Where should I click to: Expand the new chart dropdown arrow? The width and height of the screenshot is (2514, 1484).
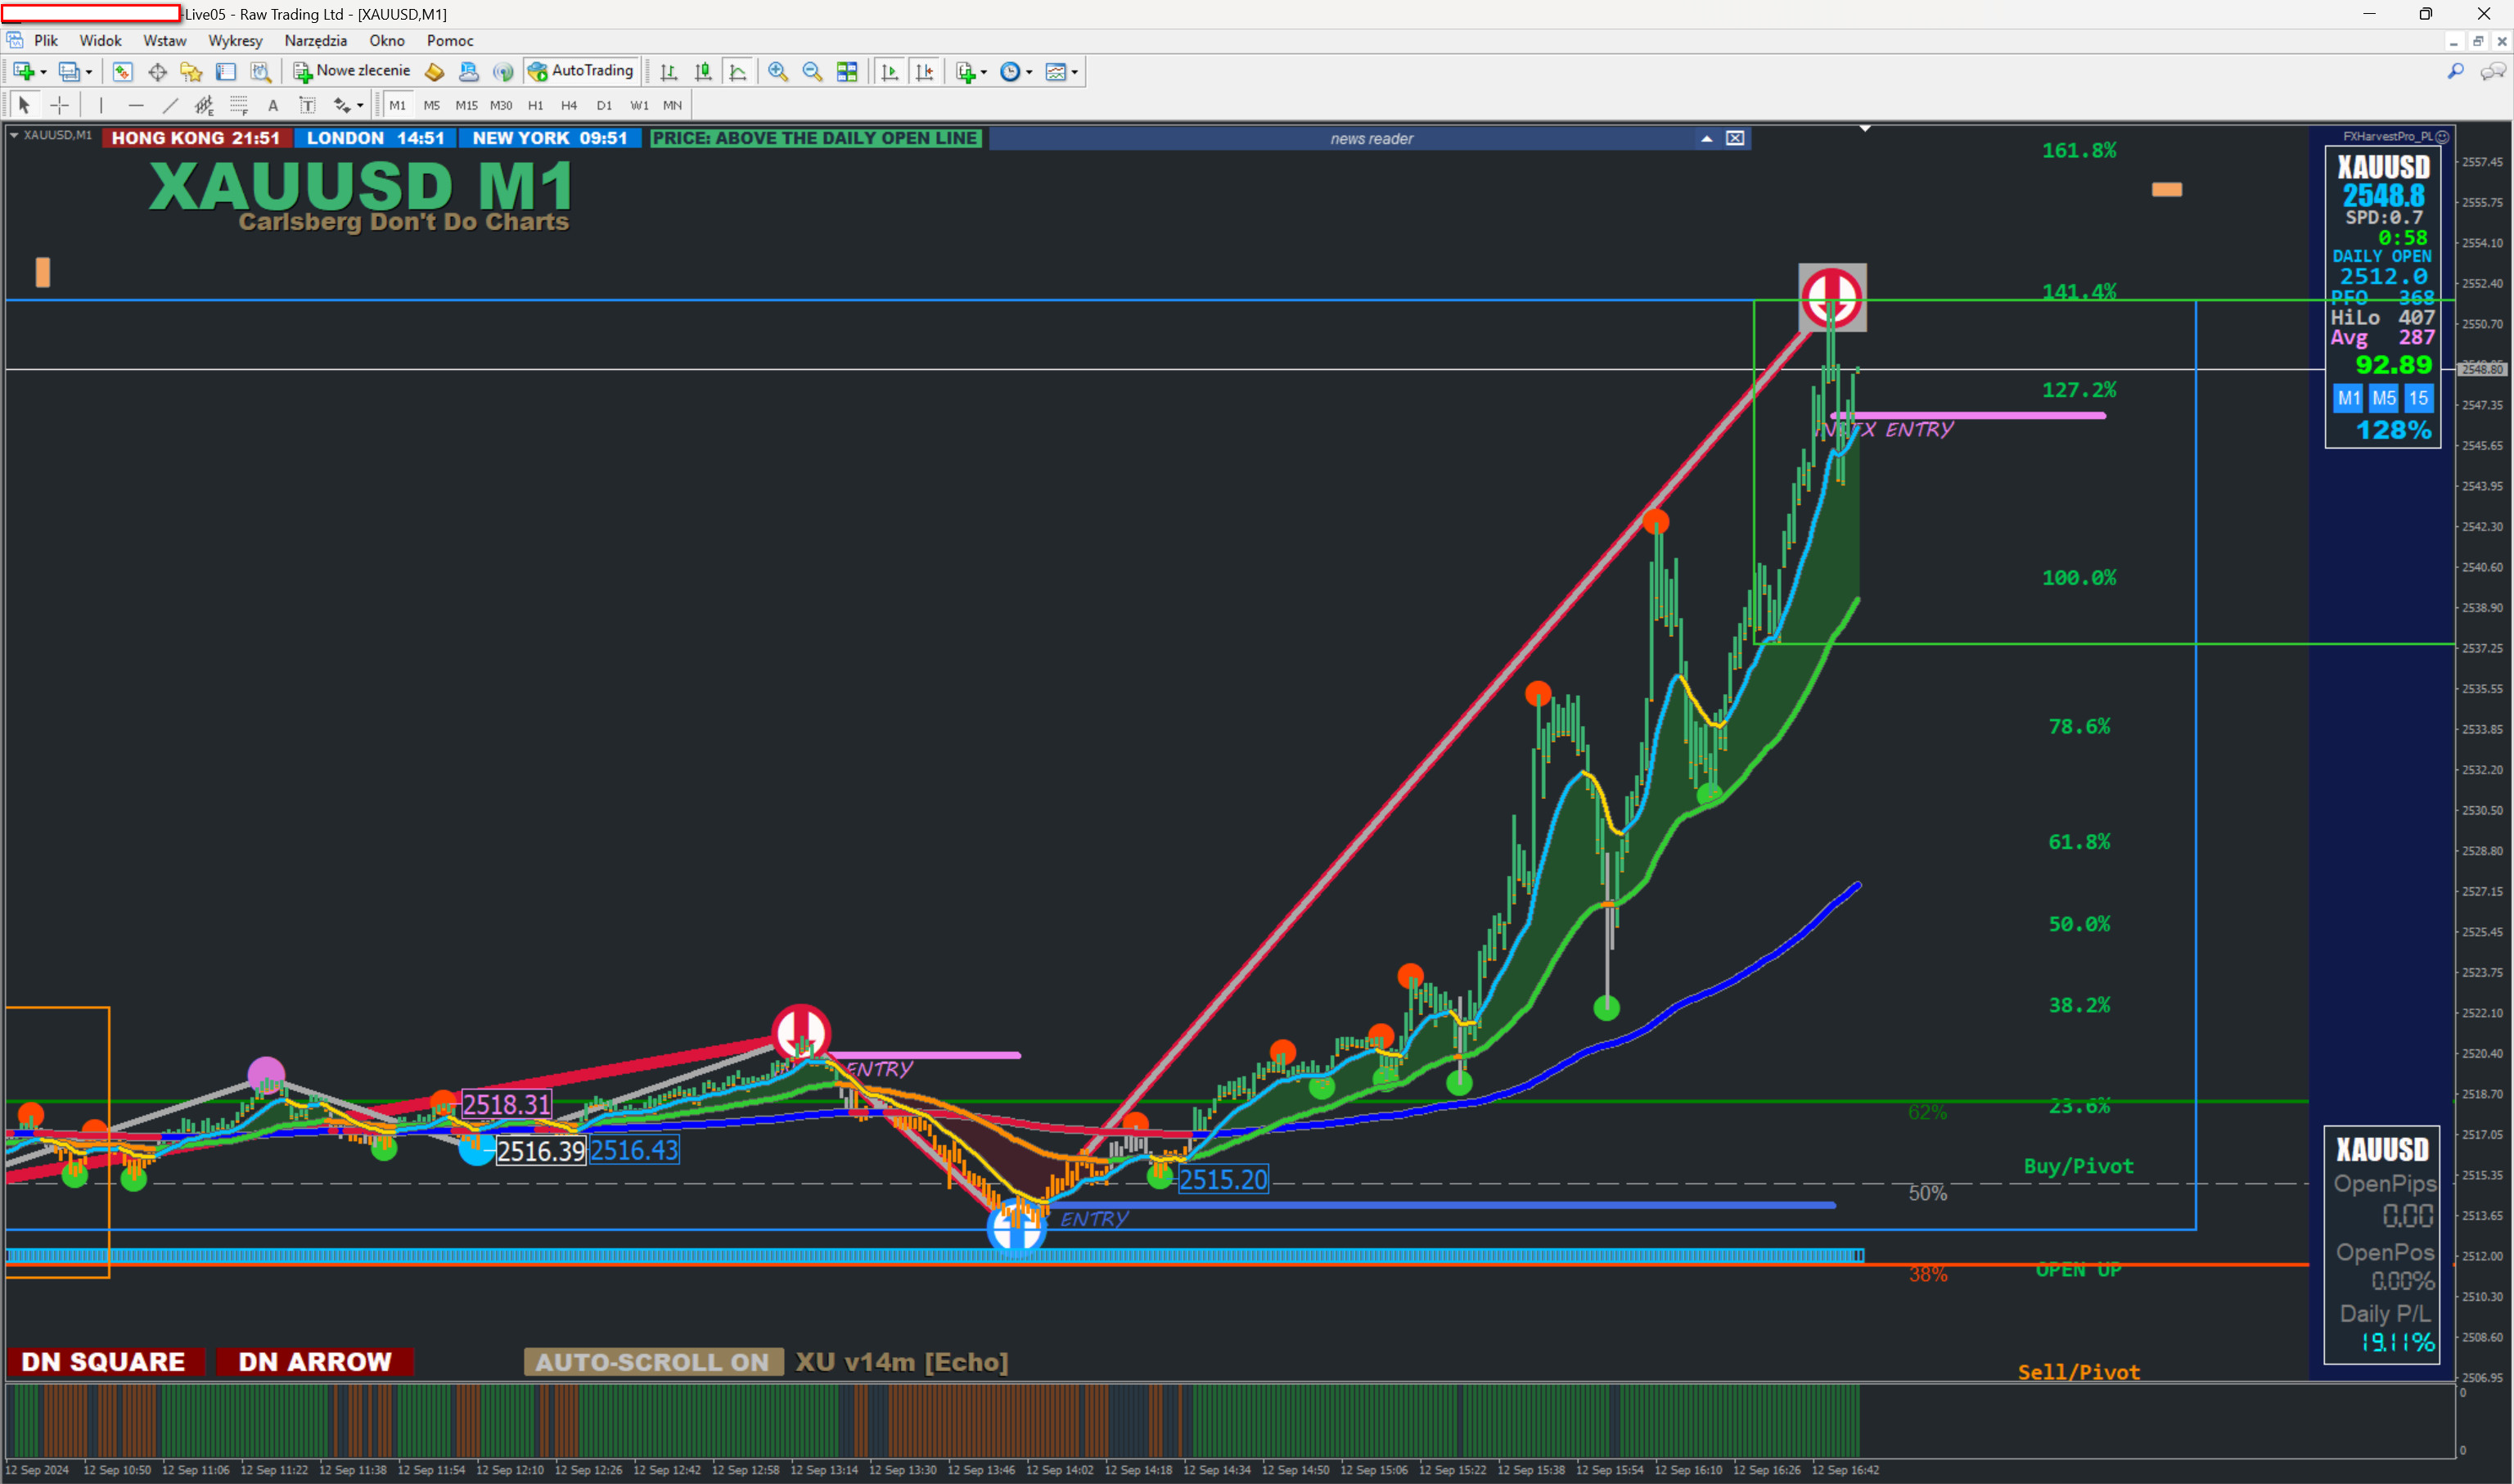pos(43,72)
